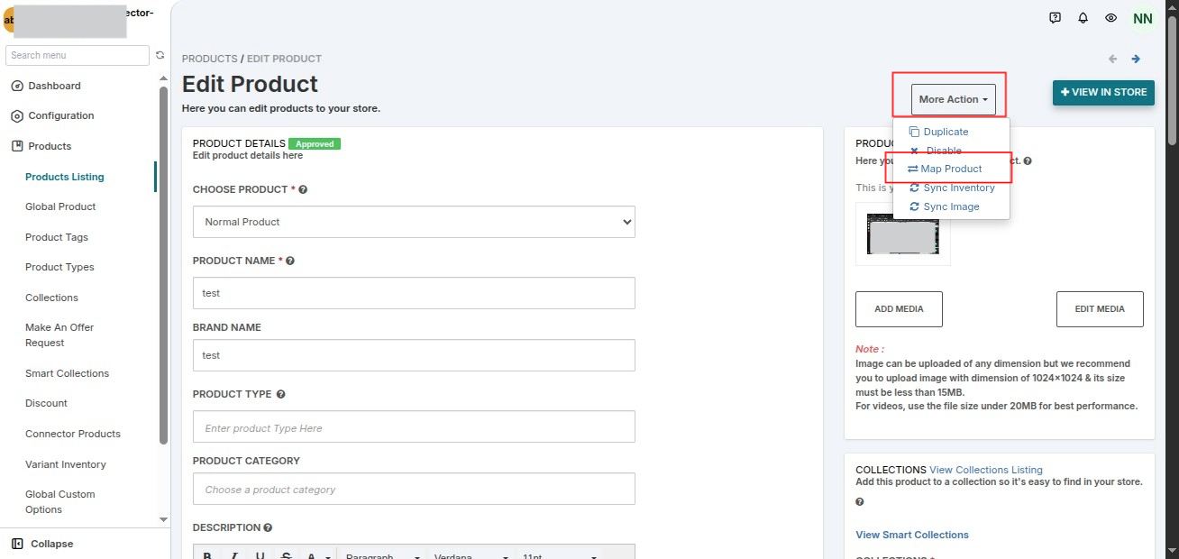
Task: Click the Collapse sidebar icon
Action: pyautogui.click(x=17, y=544)
